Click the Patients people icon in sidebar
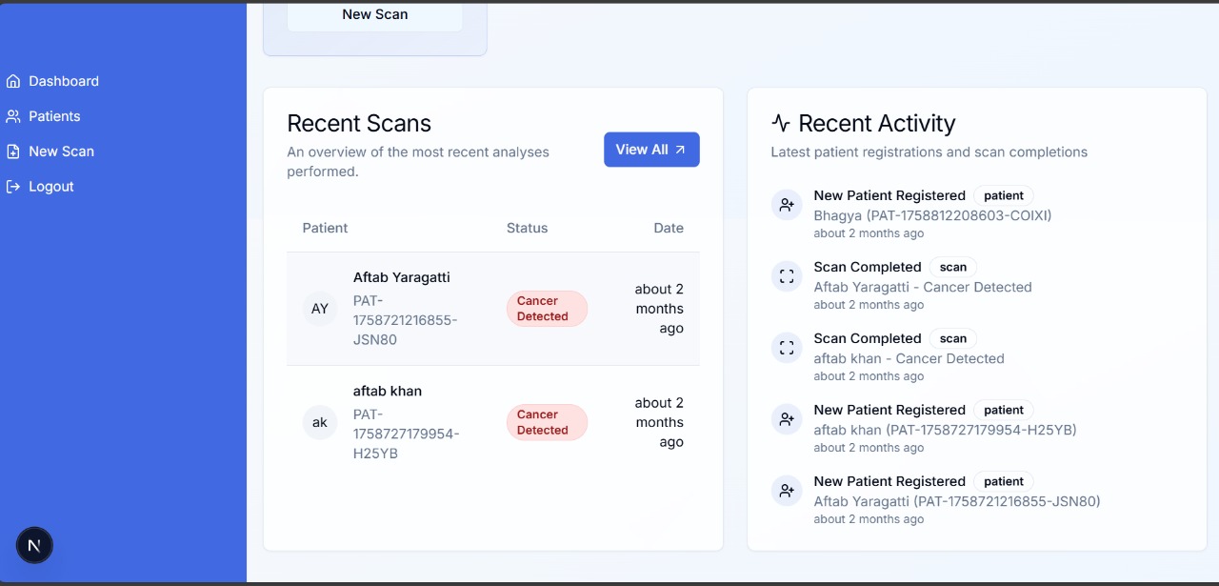This screenshot has height=586, width=1219. (13, 116)
